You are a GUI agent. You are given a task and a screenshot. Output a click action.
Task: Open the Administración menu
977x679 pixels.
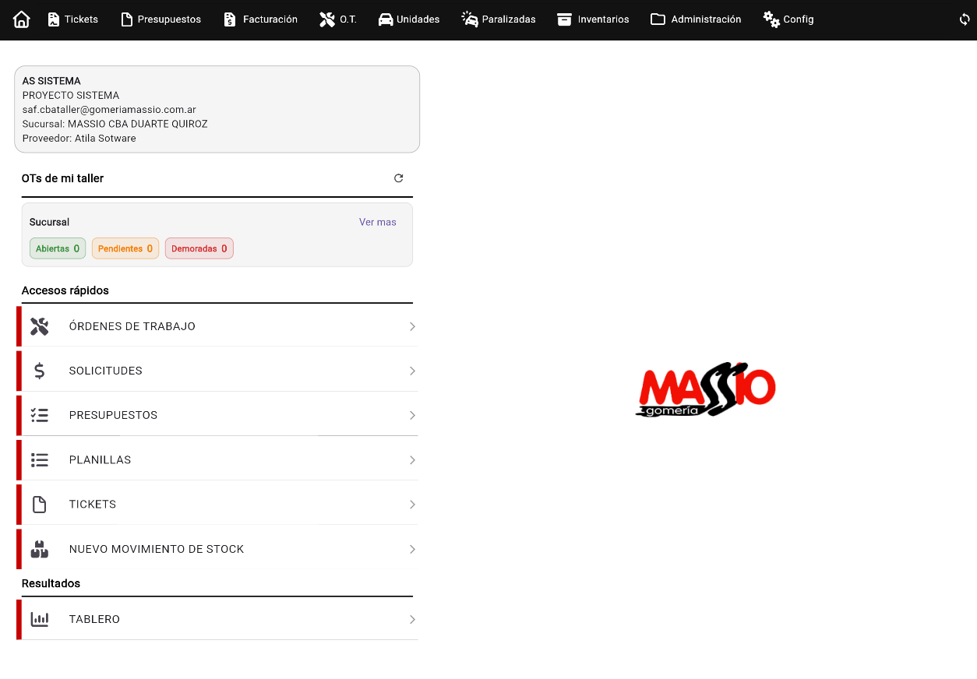pos(696,19)
